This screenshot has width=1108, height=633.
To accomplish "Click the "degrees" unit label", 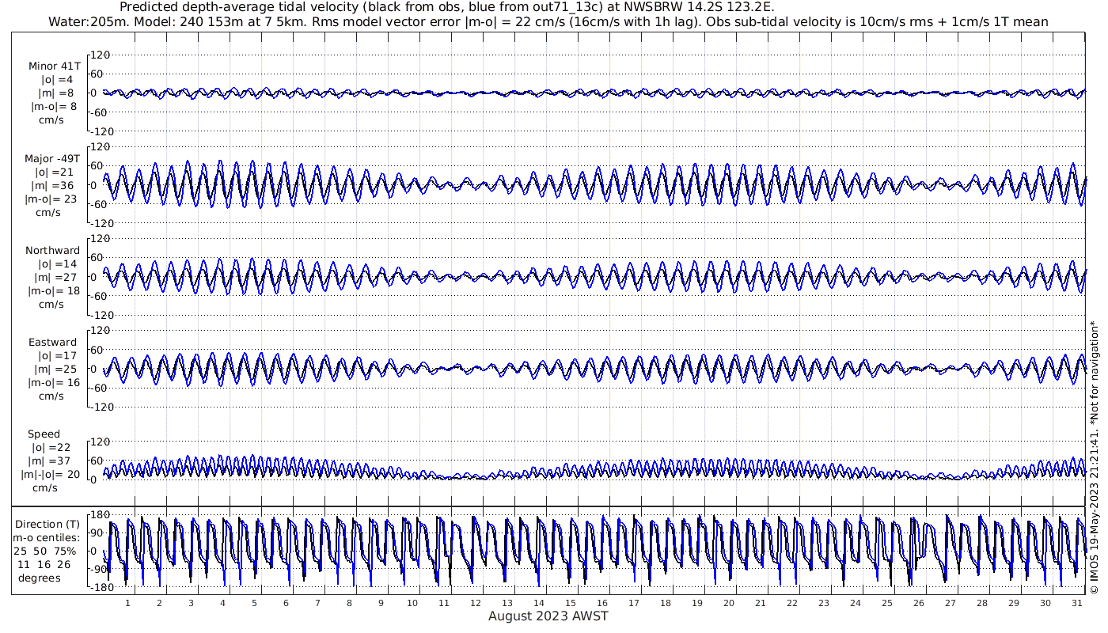I will pyautogui.click(x=40, y=578).
